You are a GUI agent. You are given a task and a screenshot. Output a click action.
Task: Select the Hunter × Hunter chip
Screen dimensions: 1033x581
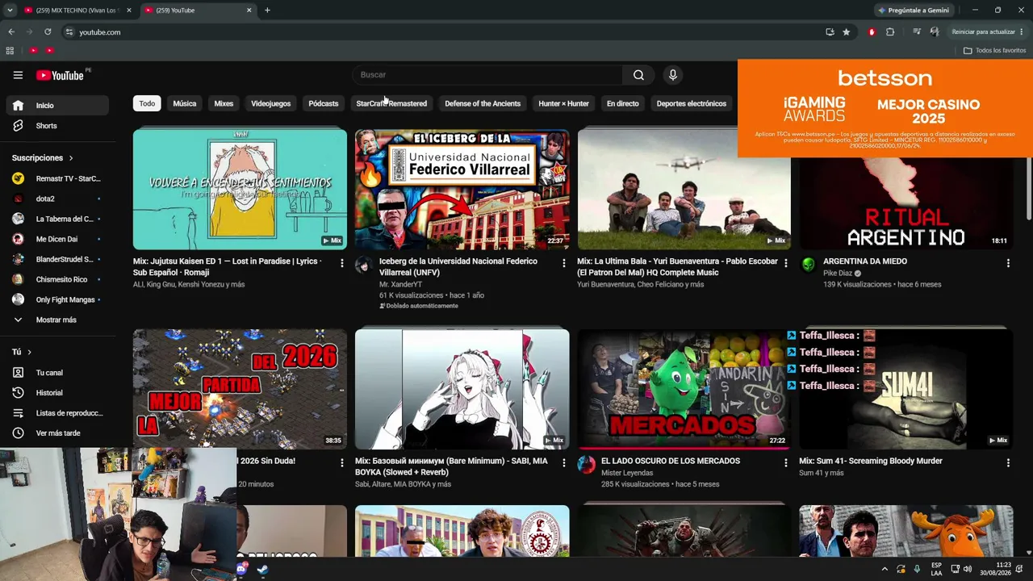(x=563, y=103)
